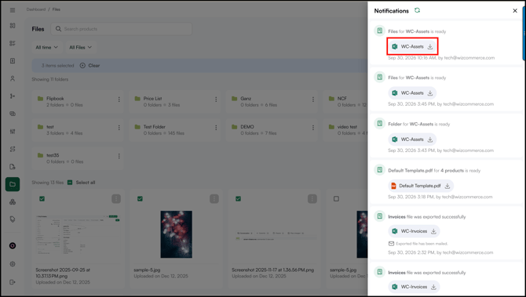Screen dimensions: 526x297
Task: Open the document export icon in sidebar
Action: tap(13, 167)
